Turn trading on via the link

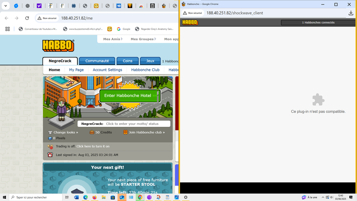pyautogui.click(x=93, y=146)
